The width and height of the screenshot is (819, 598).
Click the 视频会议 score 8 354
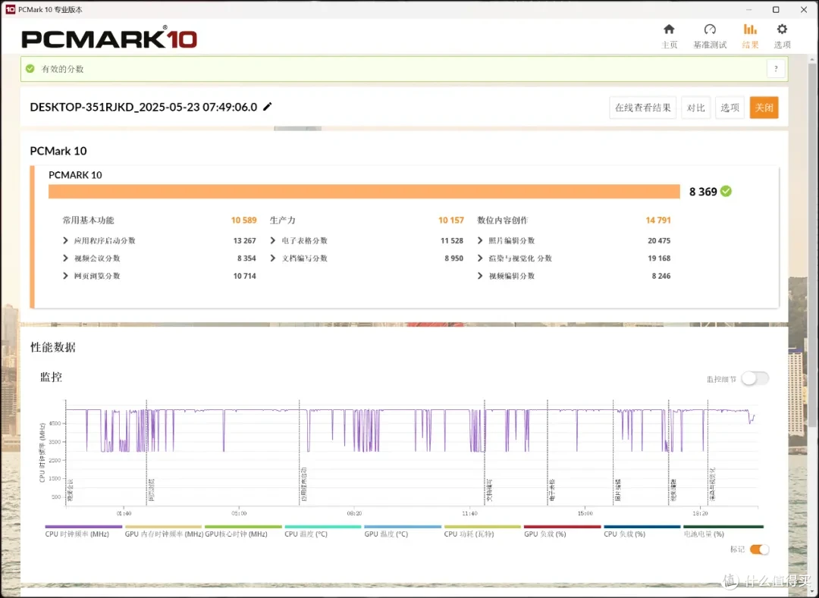click(246, 258)
